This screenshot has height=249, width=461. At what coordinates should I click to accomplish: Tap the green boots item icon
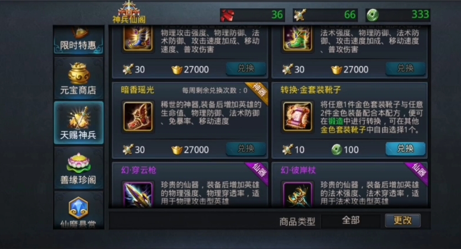[297, 39]
